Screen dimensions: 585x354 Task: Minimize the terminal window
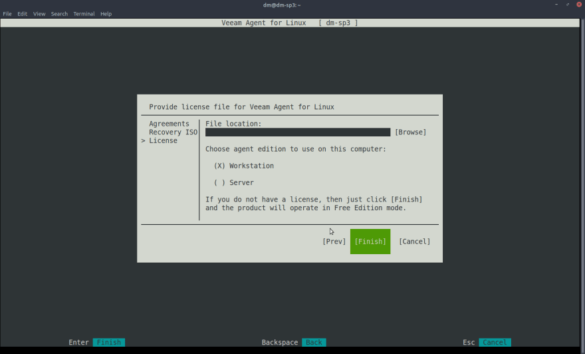[x=556, y=5]
